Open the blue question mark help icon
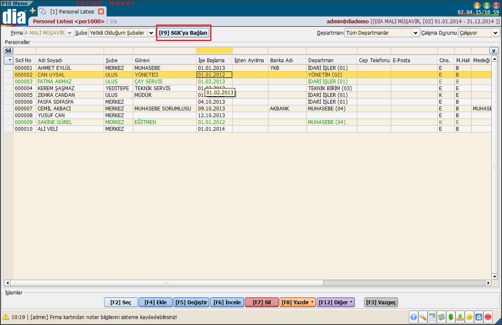Image resolution: width=502 pixels, height=325 pixels. 414,317
